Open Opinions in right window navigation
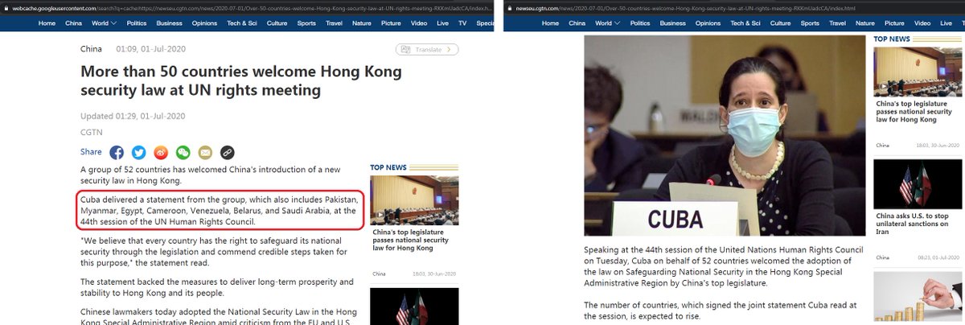 pyautogui.click(x=708, y=23)
